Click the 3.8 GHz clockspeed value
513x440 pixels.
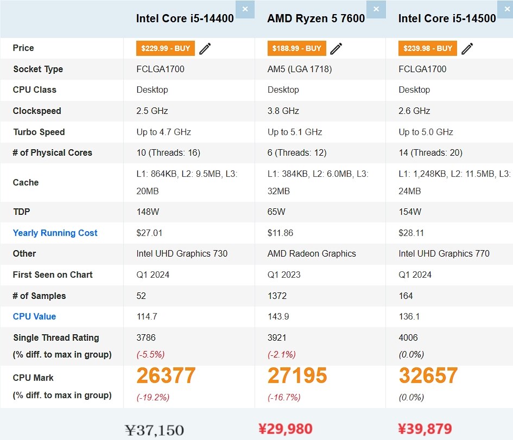(x=283, y=111)
